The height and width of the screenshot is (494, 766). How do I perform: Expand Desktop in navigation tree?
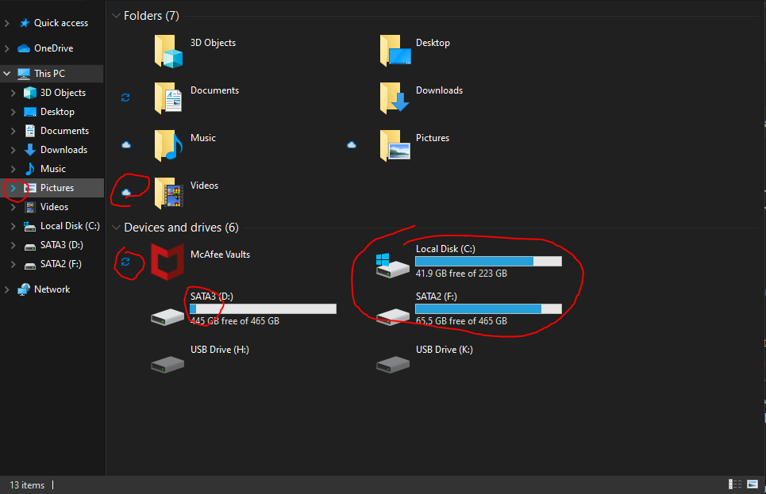pos(13,112)
